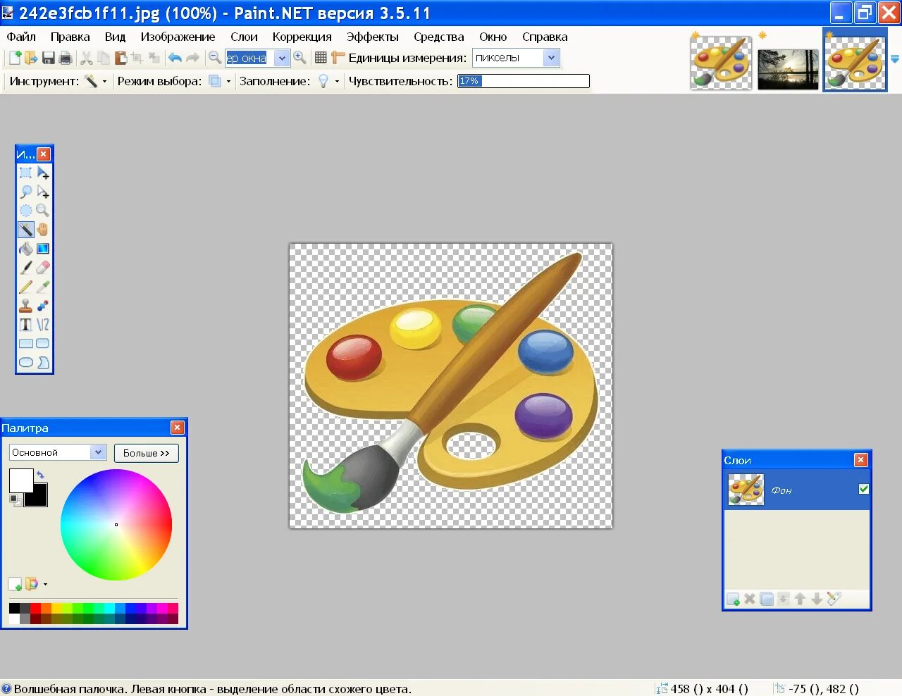Choose the Pencil tool
902x696 pixels.
pos(26,286)
